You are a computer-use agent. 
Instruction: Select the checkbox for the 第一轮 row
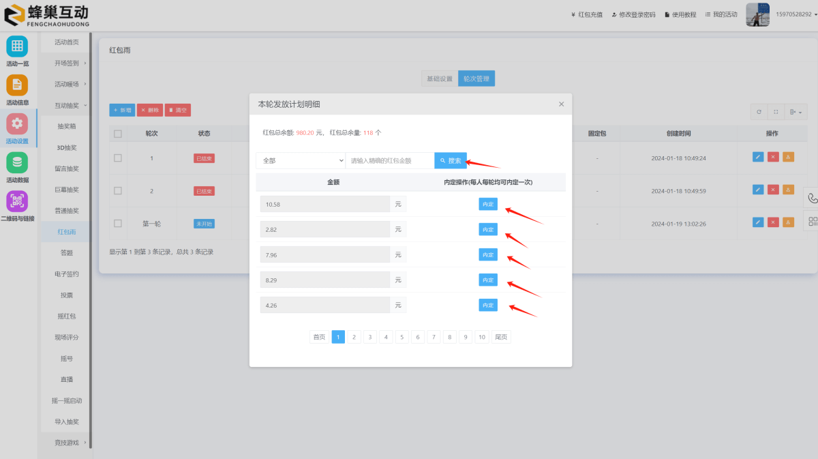coord(118,223)
